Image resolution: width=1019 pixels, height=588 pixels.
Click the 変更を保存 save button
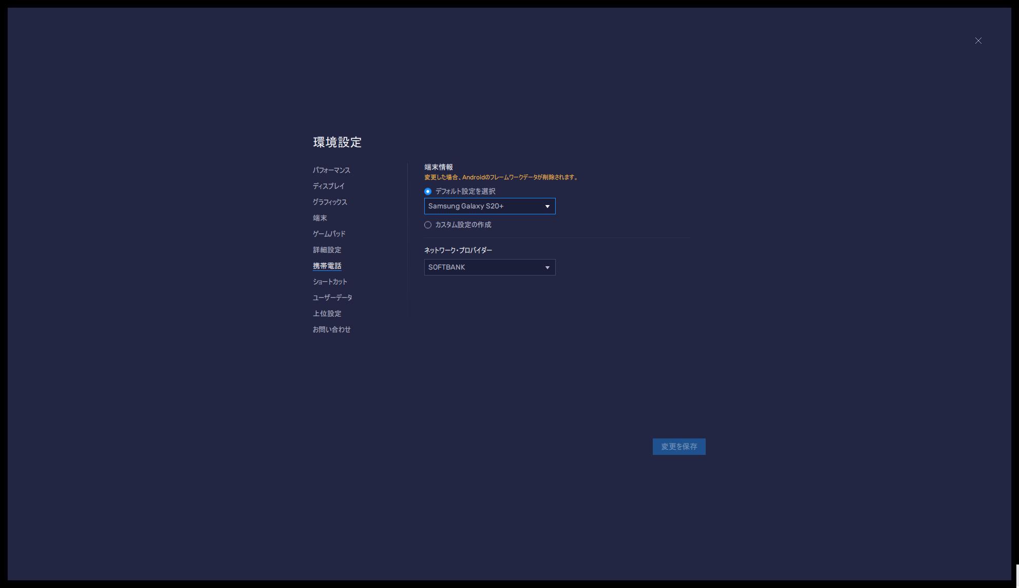[x=678, y=446]
